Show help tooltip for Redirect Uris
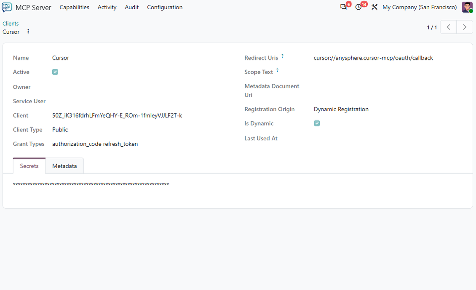This screenshot has width=476, height=290. point(282,56)
